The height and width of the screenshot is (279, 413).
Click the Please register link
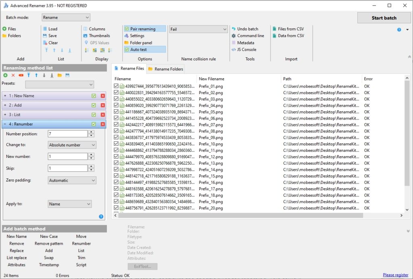coord(396,274)
